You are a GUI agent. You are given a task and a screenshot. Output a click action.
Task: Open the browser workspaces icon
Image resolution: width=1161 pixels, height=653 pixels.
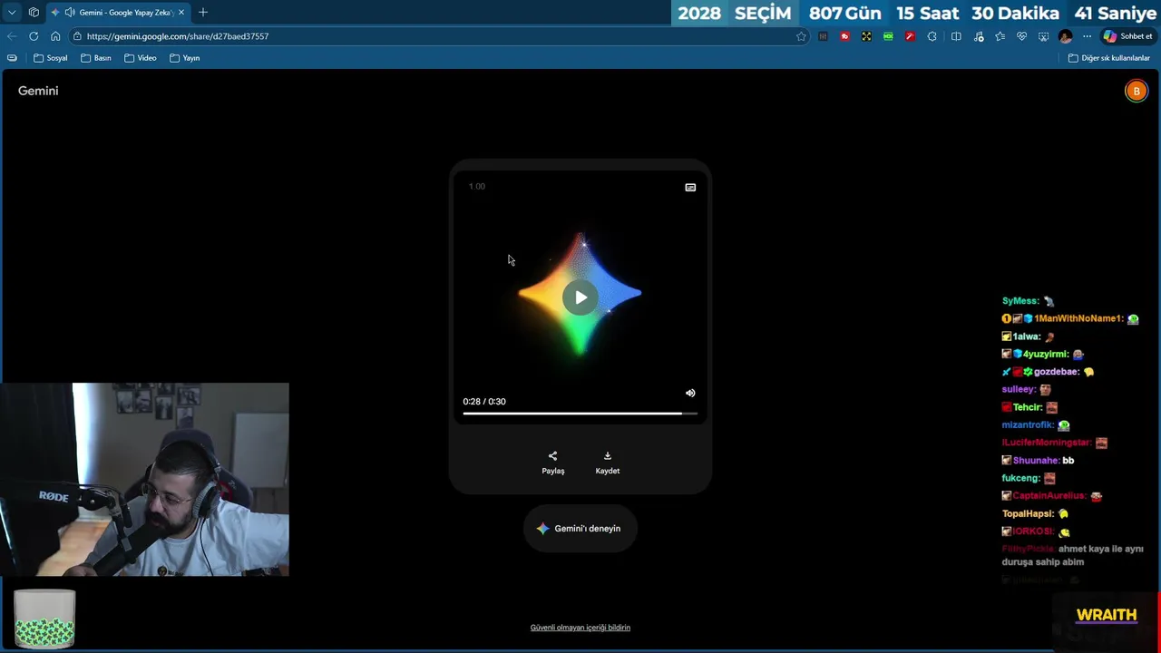[x=34, y=12]
